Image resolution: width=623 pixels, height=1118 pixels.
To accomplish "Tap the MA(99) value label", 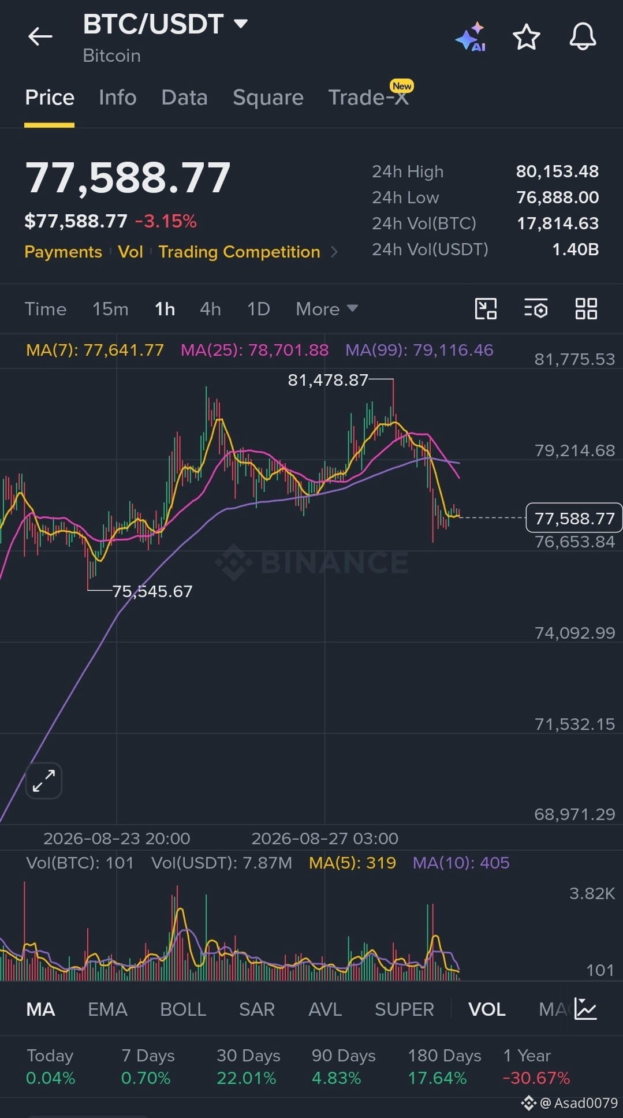I will [x=419, y=350].
